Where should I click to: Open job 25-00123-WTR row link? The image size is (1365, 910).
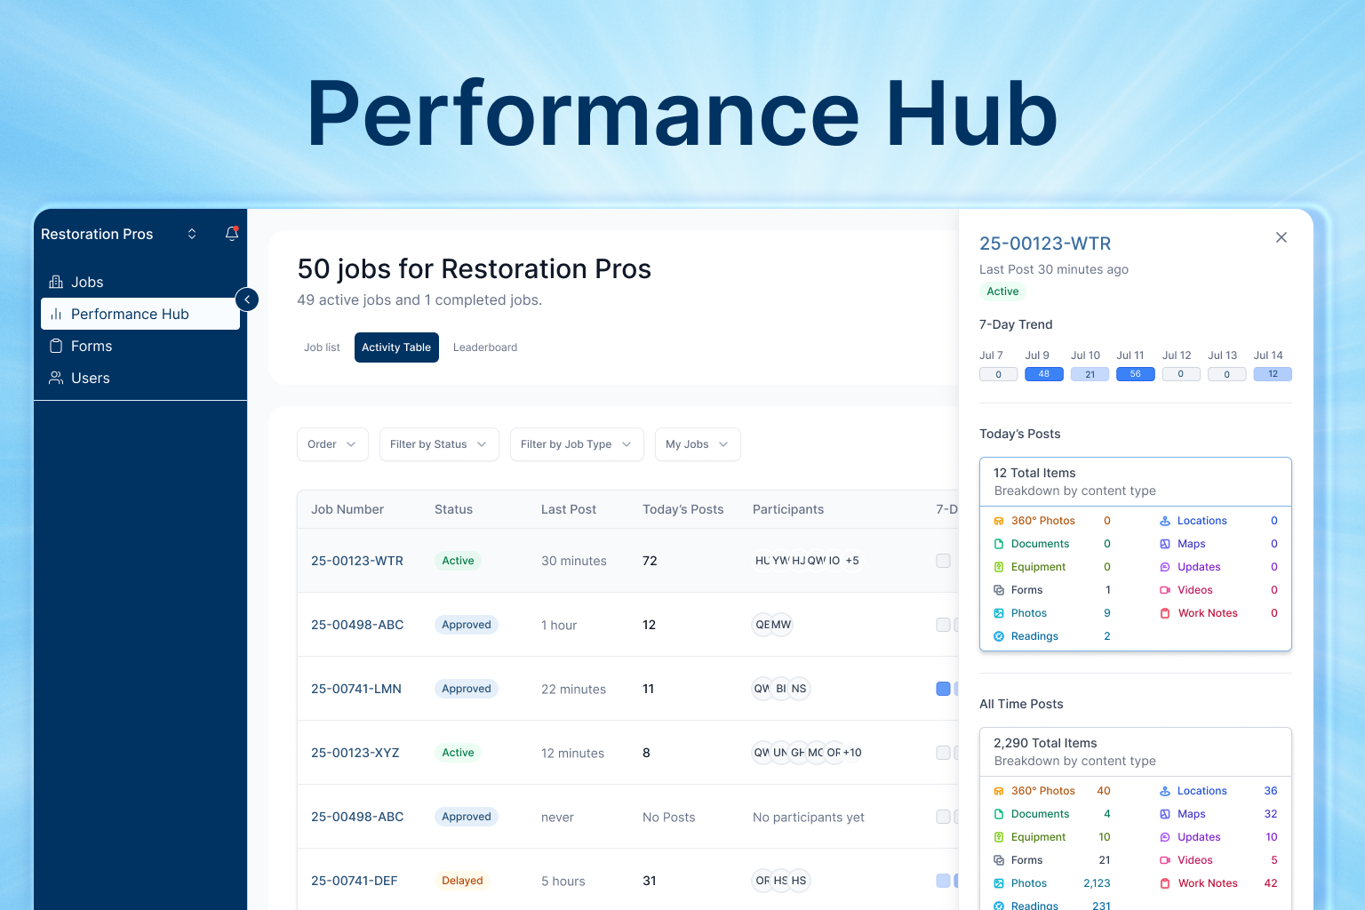357,561
